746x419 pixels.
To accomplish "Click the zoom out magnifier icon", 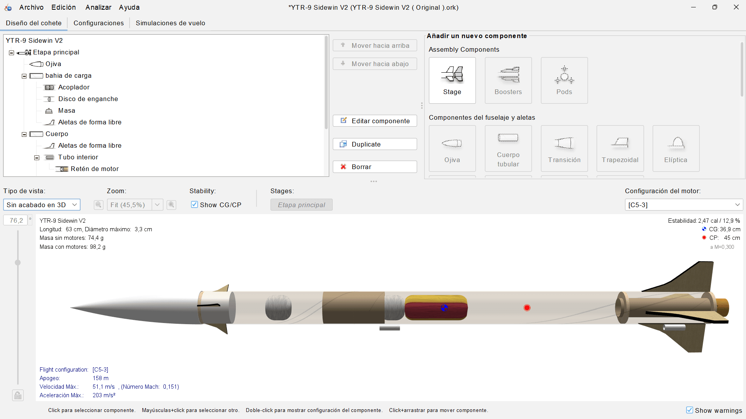I will [98, 205].
